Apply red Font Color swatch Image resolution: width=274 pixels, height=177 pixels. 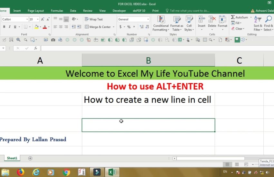(x=45, y=27)
